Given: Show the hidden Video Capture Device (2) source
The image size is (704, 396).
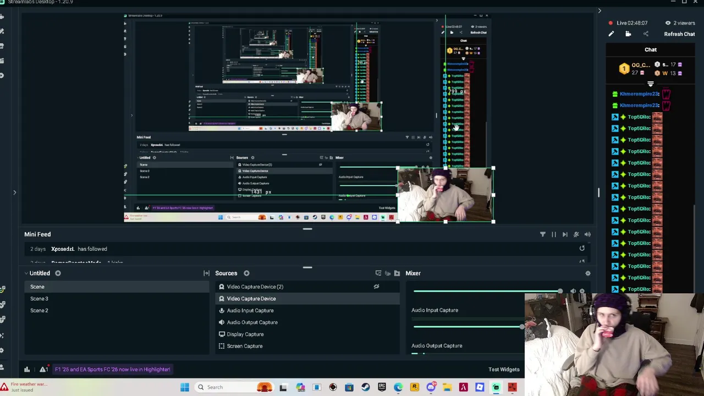Looking at the screenshot, I should click(376, 287).
